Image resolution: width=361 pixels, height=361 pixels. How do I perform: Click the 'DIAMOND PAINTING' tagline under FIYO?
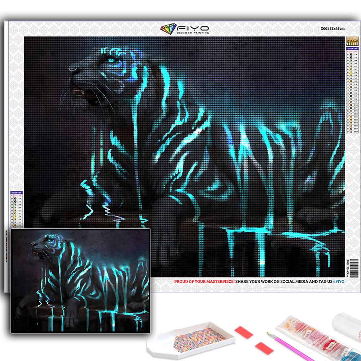click(x=190, y=33)
